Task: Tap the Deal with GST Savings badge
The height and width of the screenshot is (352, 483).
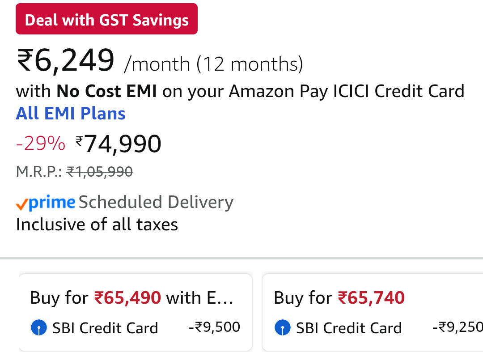Action: coord(106,20)
